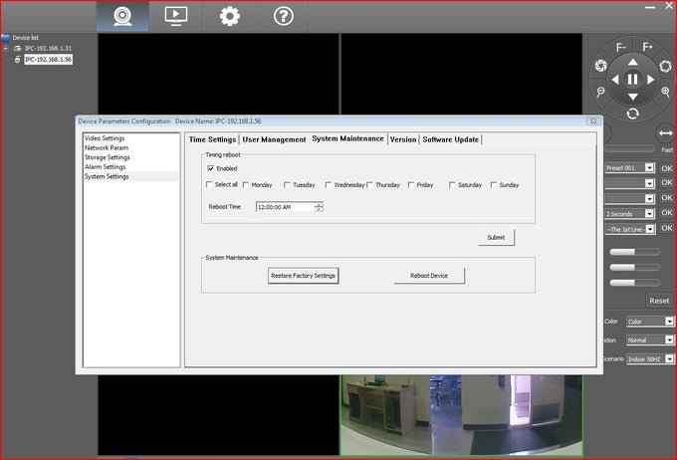Switch to the User Management tab

click(x=274, y=139)
